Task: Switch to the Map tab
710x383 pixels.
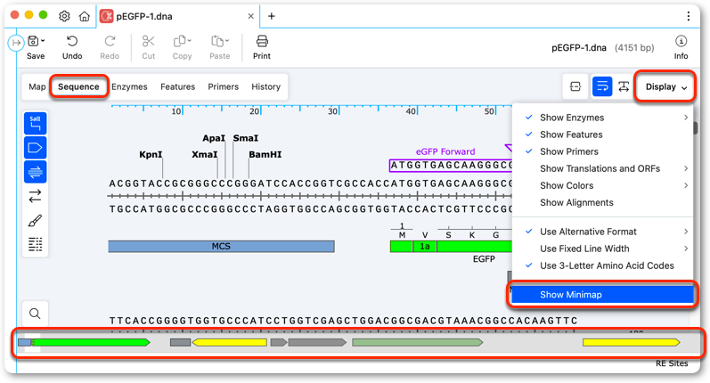Action: (37, 86)
